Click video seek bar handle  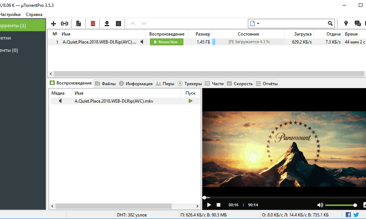point(204,198)
